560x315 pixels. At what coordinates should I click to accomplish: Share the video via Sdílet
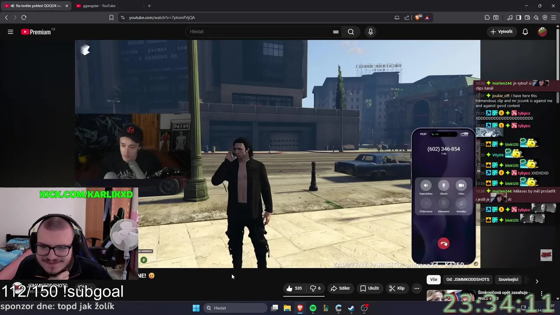pyautogui.click(x=340, y=288)
